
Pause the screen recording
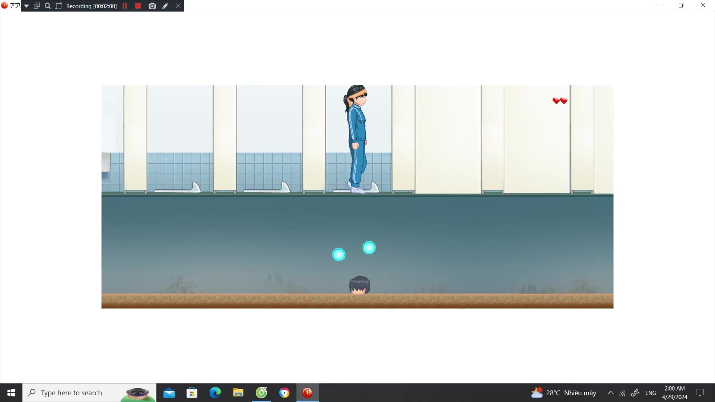point(125,6)
